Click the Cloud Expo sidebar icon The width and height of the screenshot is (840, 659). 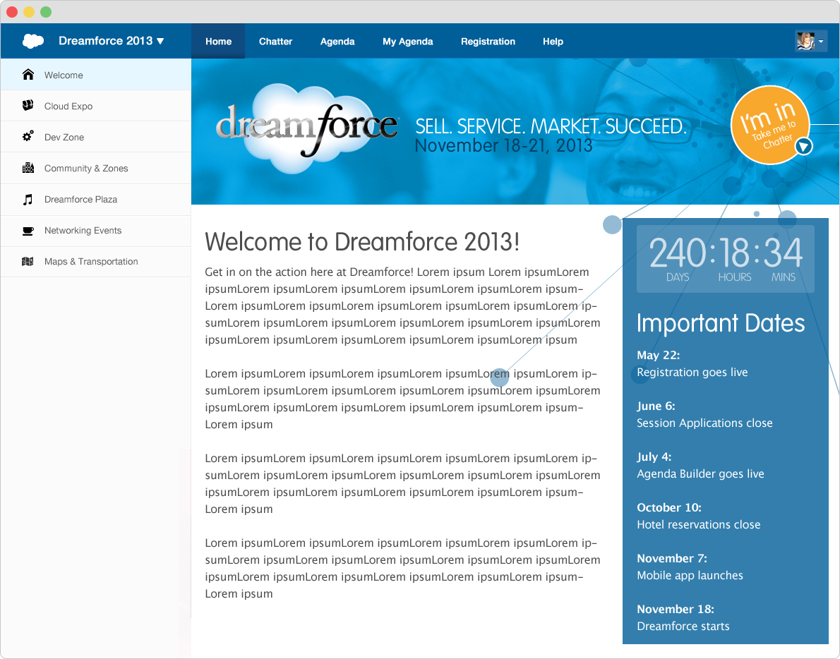(x=28, y=105)
